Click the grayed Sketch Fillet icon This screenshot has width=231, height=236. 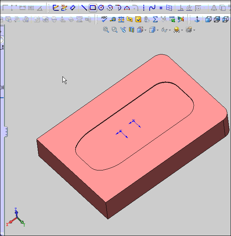tap(135, 8)
